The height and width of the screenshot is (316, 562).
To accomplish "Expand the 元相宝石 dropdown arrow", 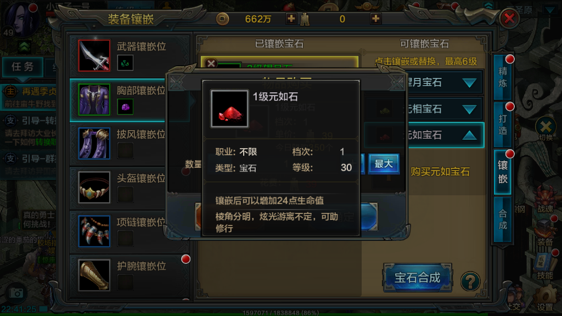I will click(x=469, y=109).
